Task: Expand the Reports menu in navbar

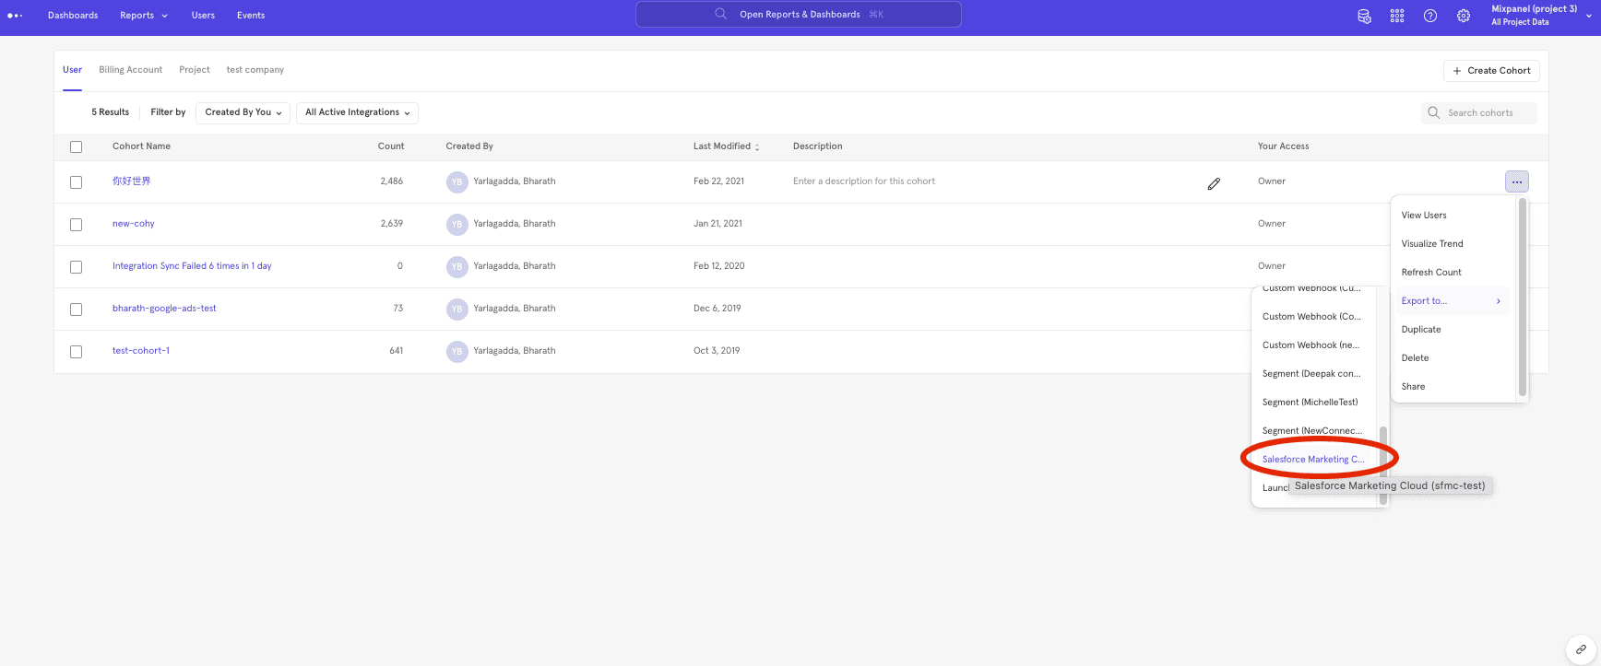Action: tap(144, 16)
